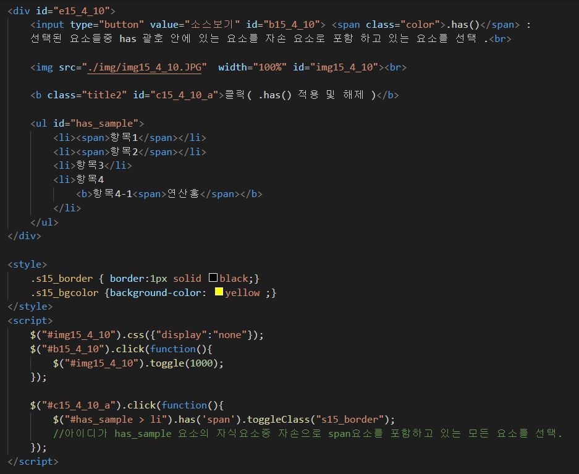Open the black color swatch picker
This screenshot has width=579, height=474.
(x=213, y=277)
